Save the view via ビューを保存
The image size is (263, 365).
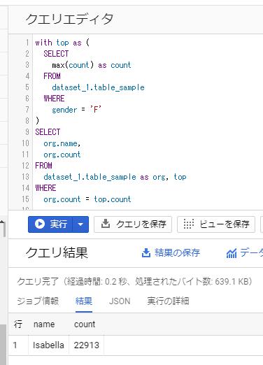tap(216, 224)
